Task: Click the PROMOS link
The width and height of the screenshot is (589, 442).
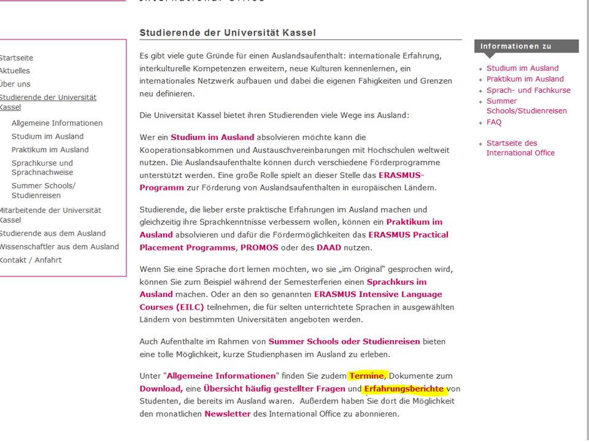Action: (x=259, y=247)
